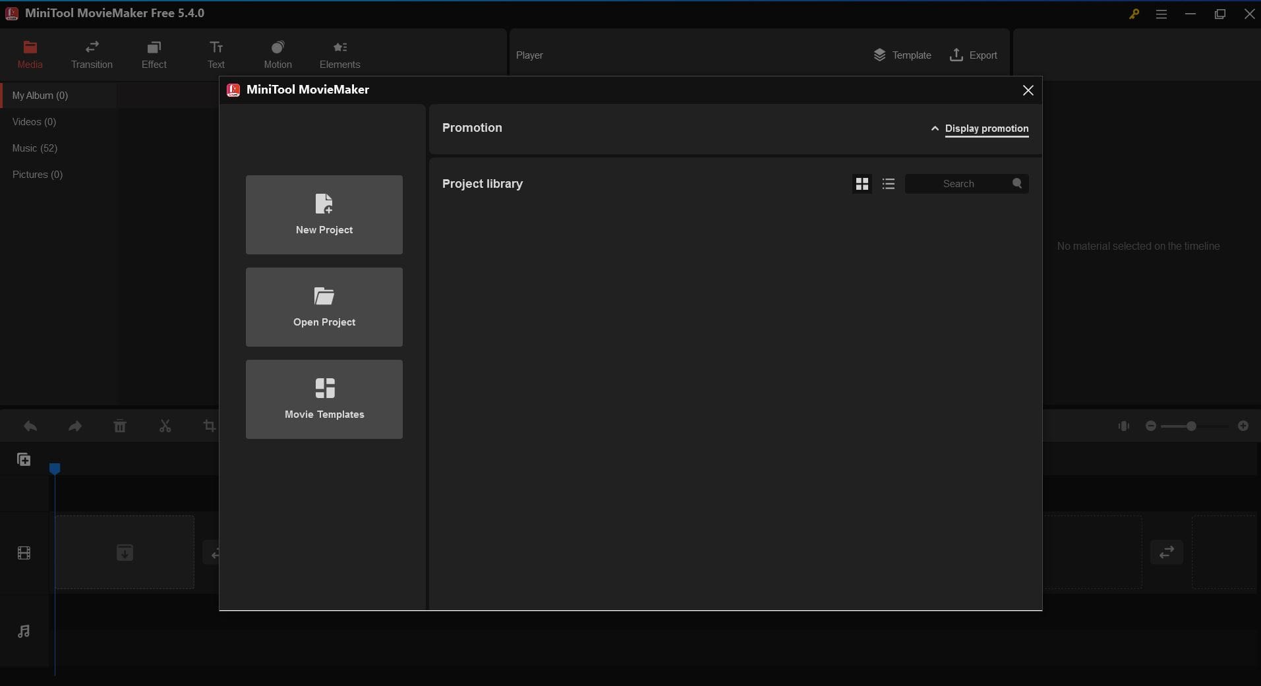Click the audio track music note icon

point(24,631)
